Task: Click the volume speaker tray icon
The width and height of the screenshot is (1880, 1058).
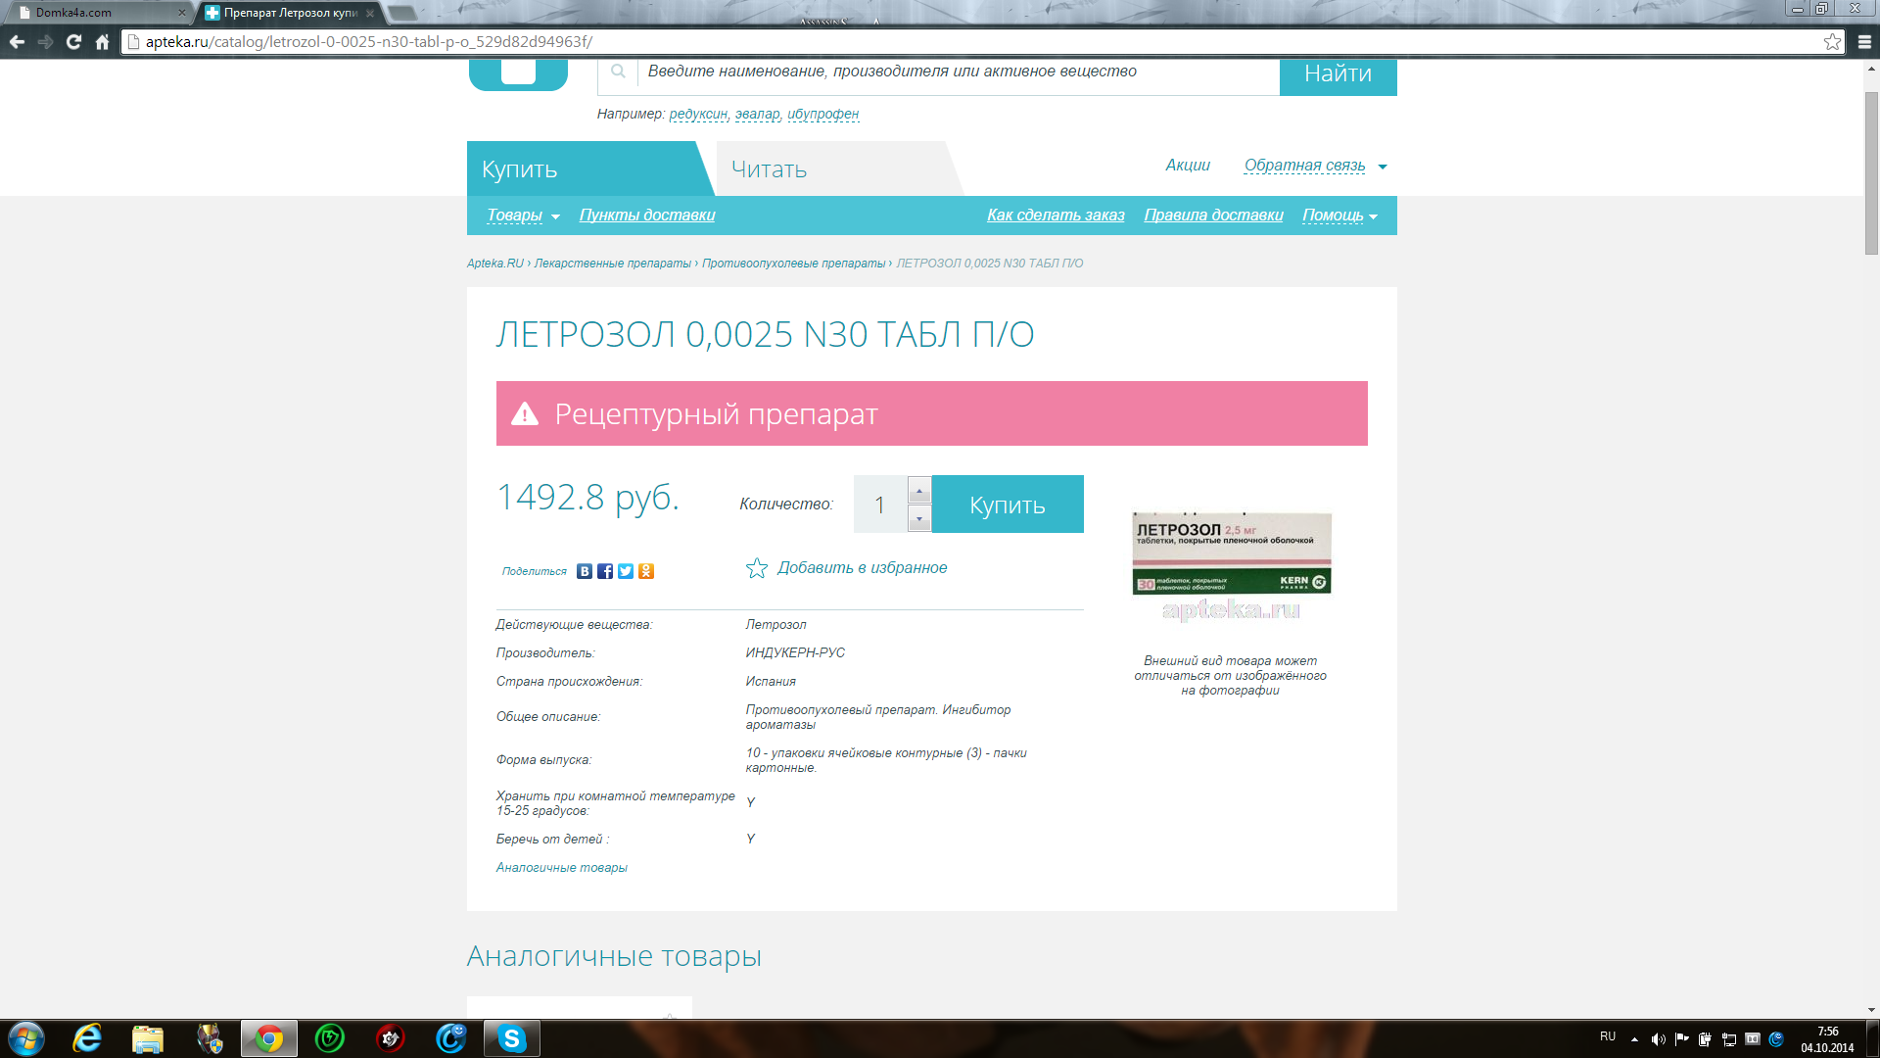Action: [1658, 1039]
